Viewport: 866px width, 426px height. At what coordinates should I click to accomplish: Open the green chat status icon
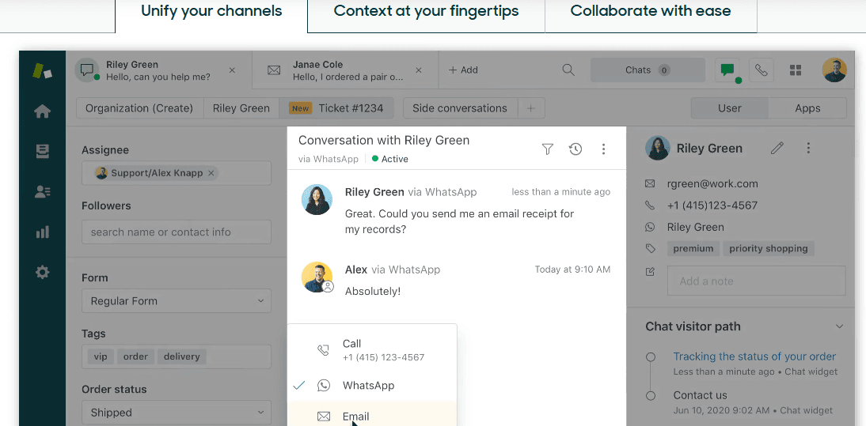[x=728, y=70]
